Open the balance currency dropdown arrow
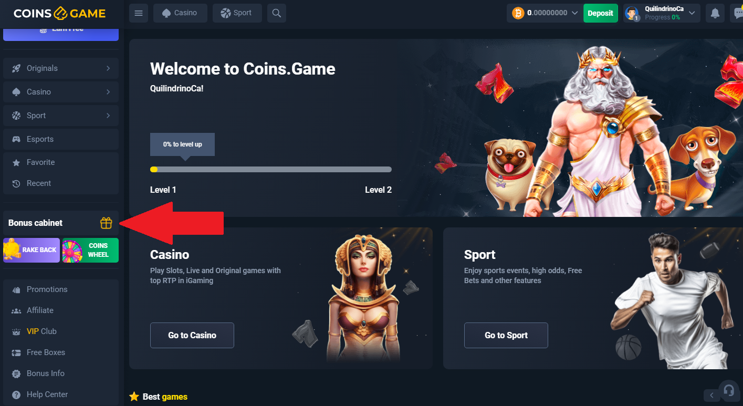This screenshot has width=743, height=406. [574, 13]
